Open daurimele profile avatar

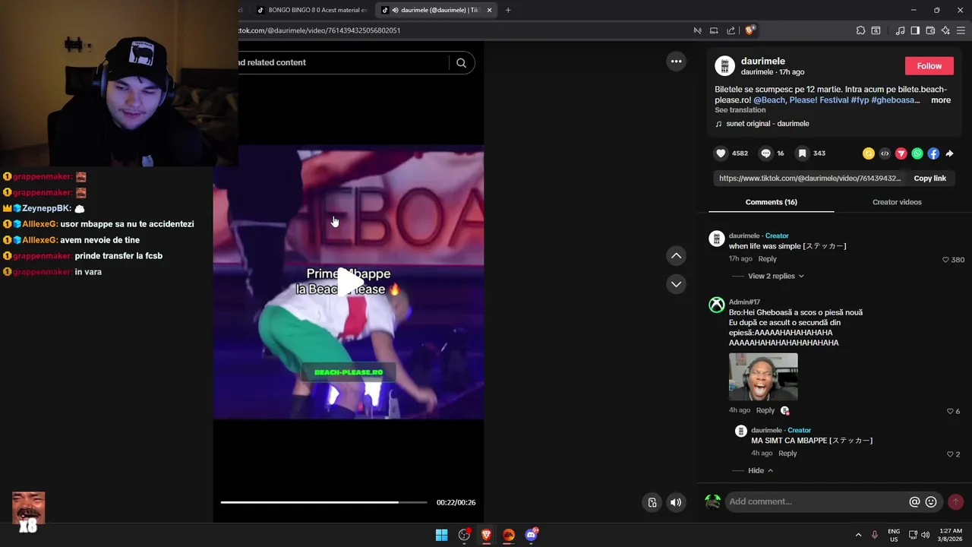click(725, 66)
